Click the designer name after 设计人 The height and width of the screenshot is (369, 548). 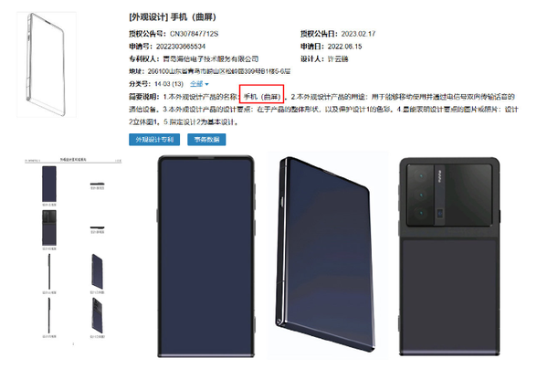tap(338, 59)
